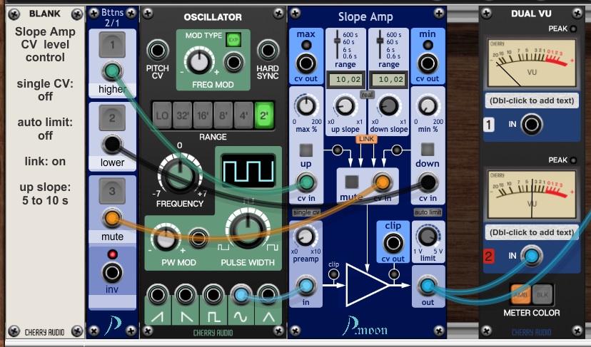Toggle the single cv switch

306,212
